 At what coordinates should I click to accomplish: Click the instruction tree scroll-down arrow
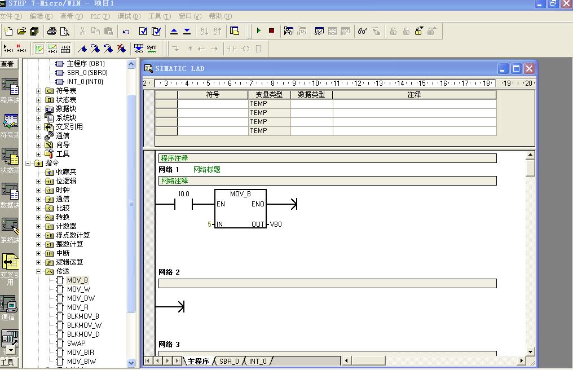coord(131,363)
